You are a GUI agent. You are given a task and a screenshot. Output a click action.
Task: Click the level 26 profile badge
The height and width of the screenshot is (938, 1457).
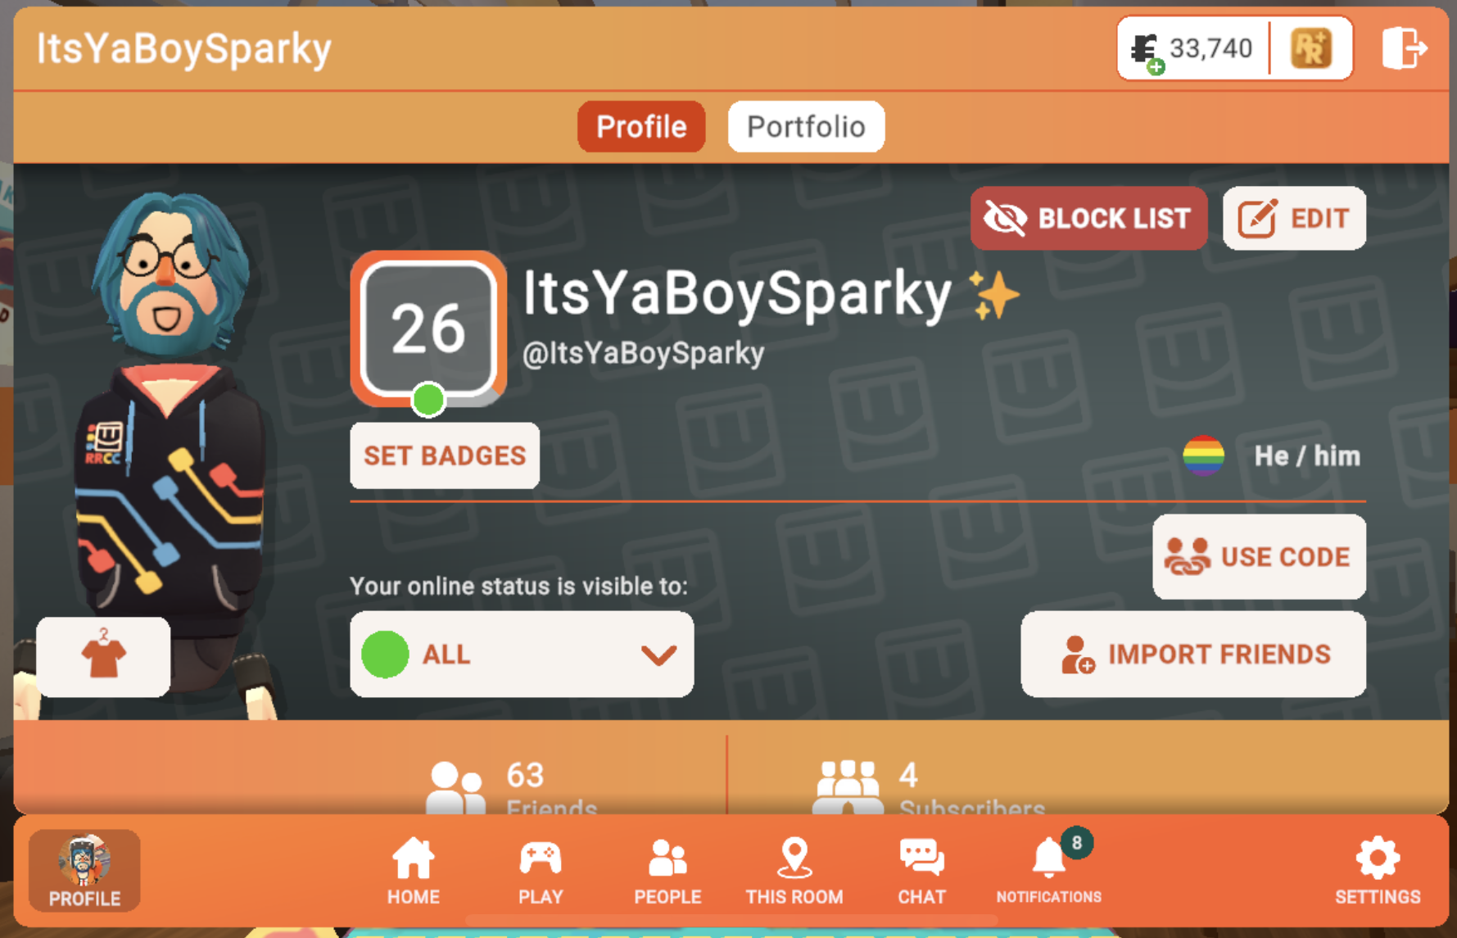428,329
